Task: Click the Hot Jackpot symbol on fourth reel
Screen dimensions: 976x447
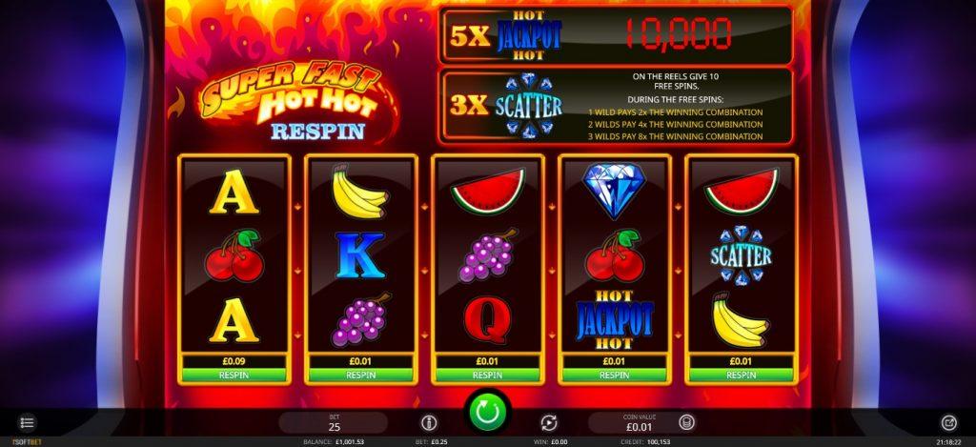Action: point(615,319)
